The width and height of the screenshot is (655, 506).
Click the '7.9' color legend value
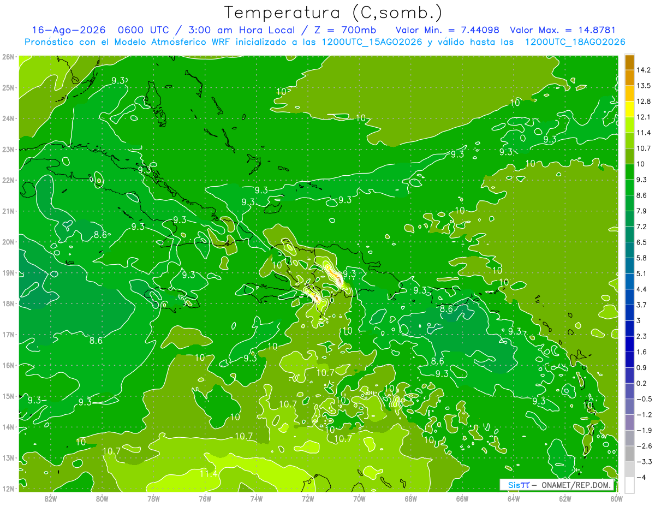(x=642, y=211)
